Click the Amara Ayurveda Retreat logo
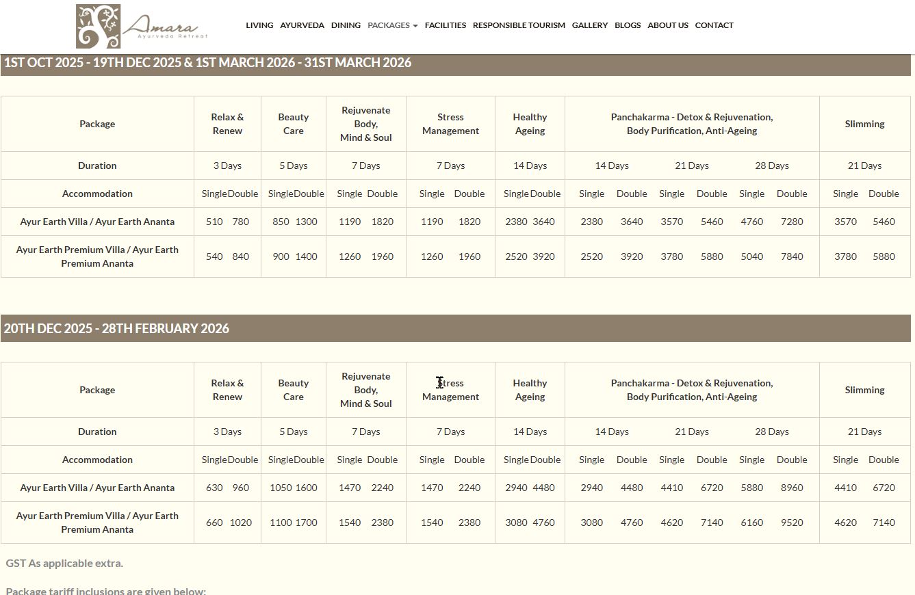This screenshot has height=595, width=915. 141,27
